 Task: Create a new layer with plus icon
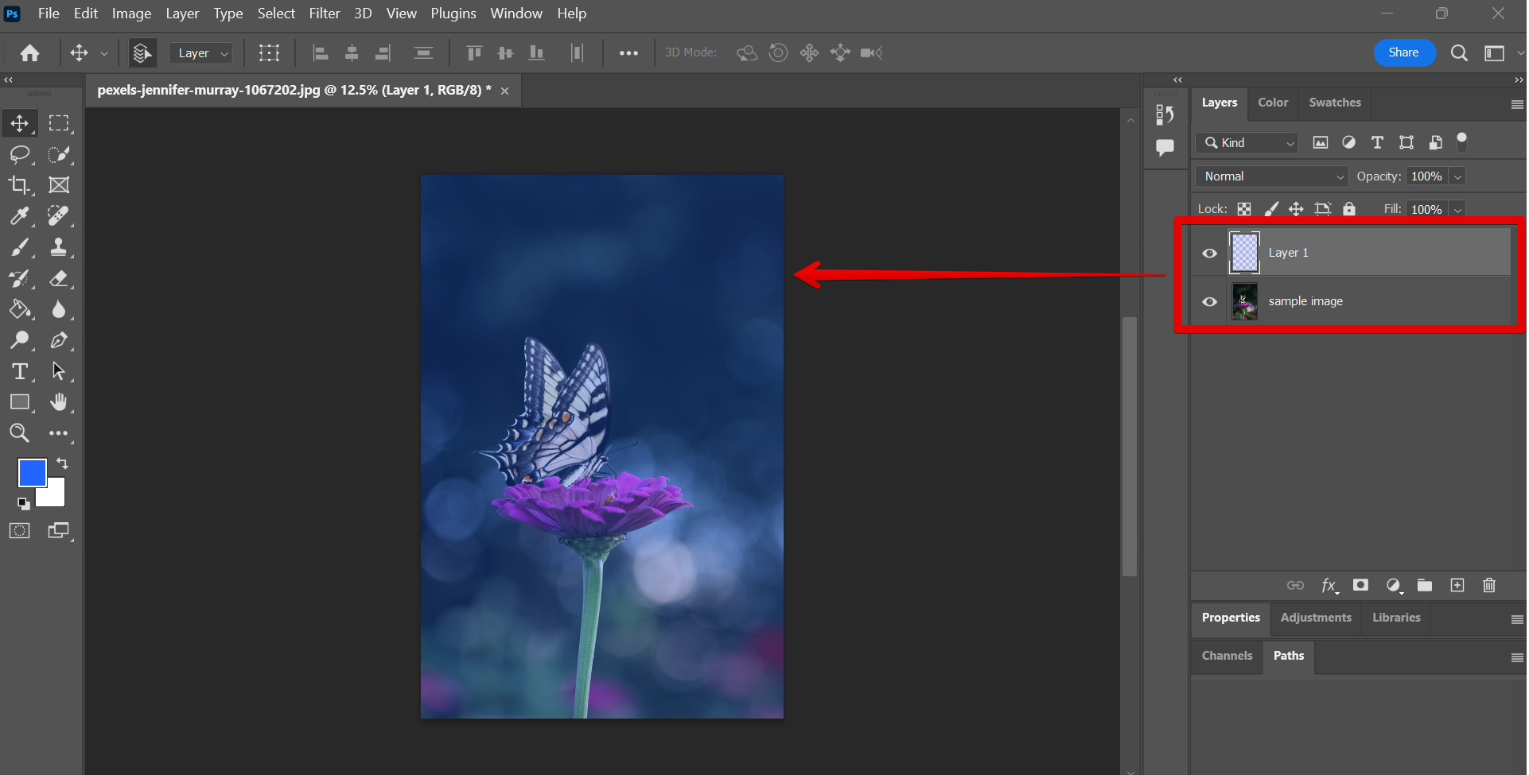click(x=1457, y=586)
